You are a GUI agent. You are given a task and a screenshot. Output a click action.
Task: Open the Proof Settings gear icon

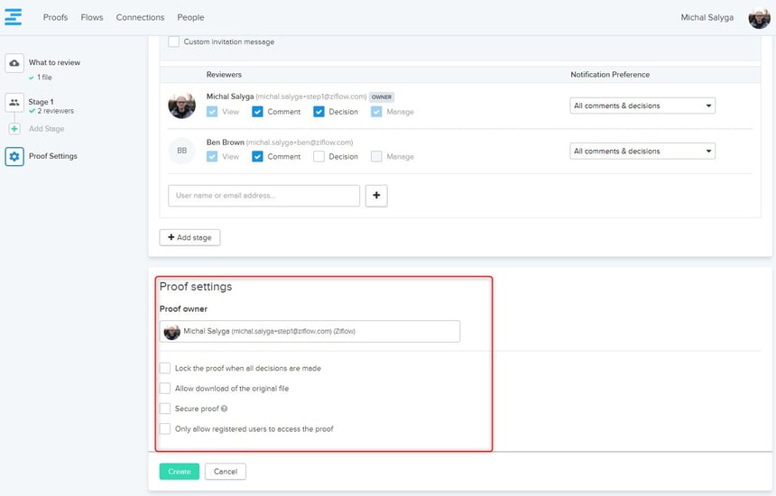pyautogui.click(x=14, y=156)
